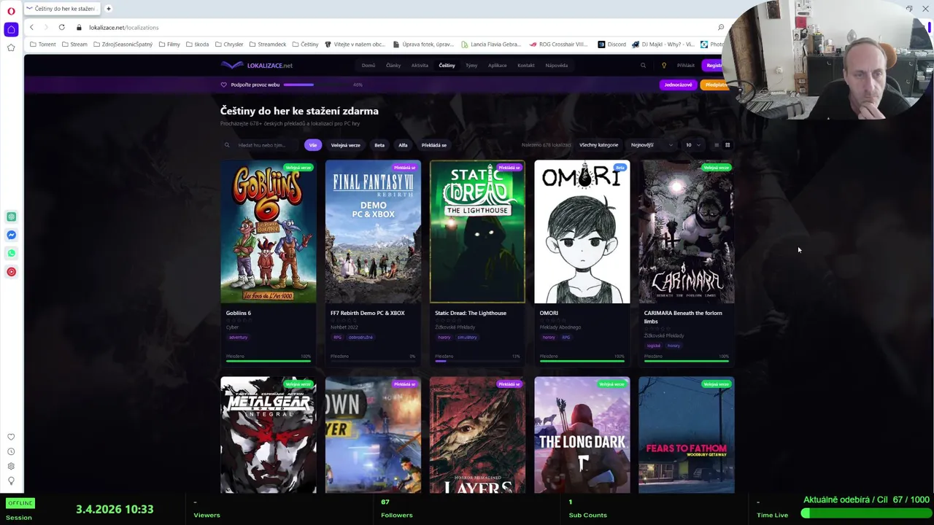Click the heart icon beside Podpořte provoz webu
934x525 pixels.
click(x=224, y=85)
